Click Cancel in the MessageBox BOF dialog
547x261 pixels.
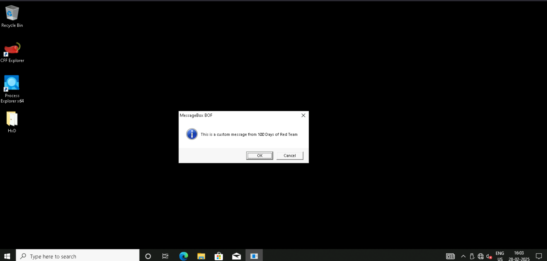290,155
